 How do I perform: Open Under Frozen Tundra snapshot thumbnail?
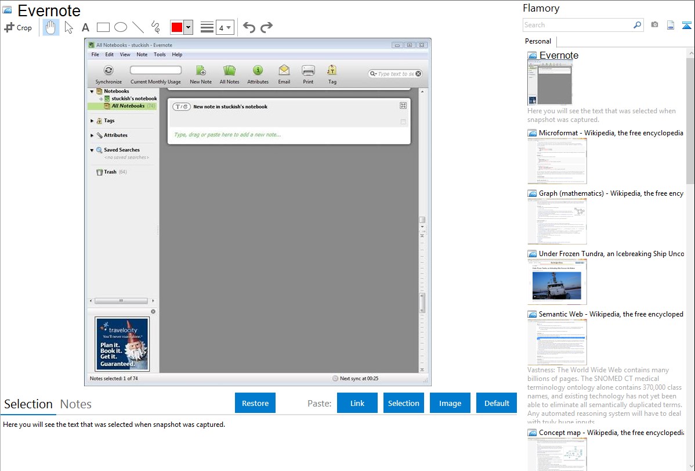[x=557, y=282]
